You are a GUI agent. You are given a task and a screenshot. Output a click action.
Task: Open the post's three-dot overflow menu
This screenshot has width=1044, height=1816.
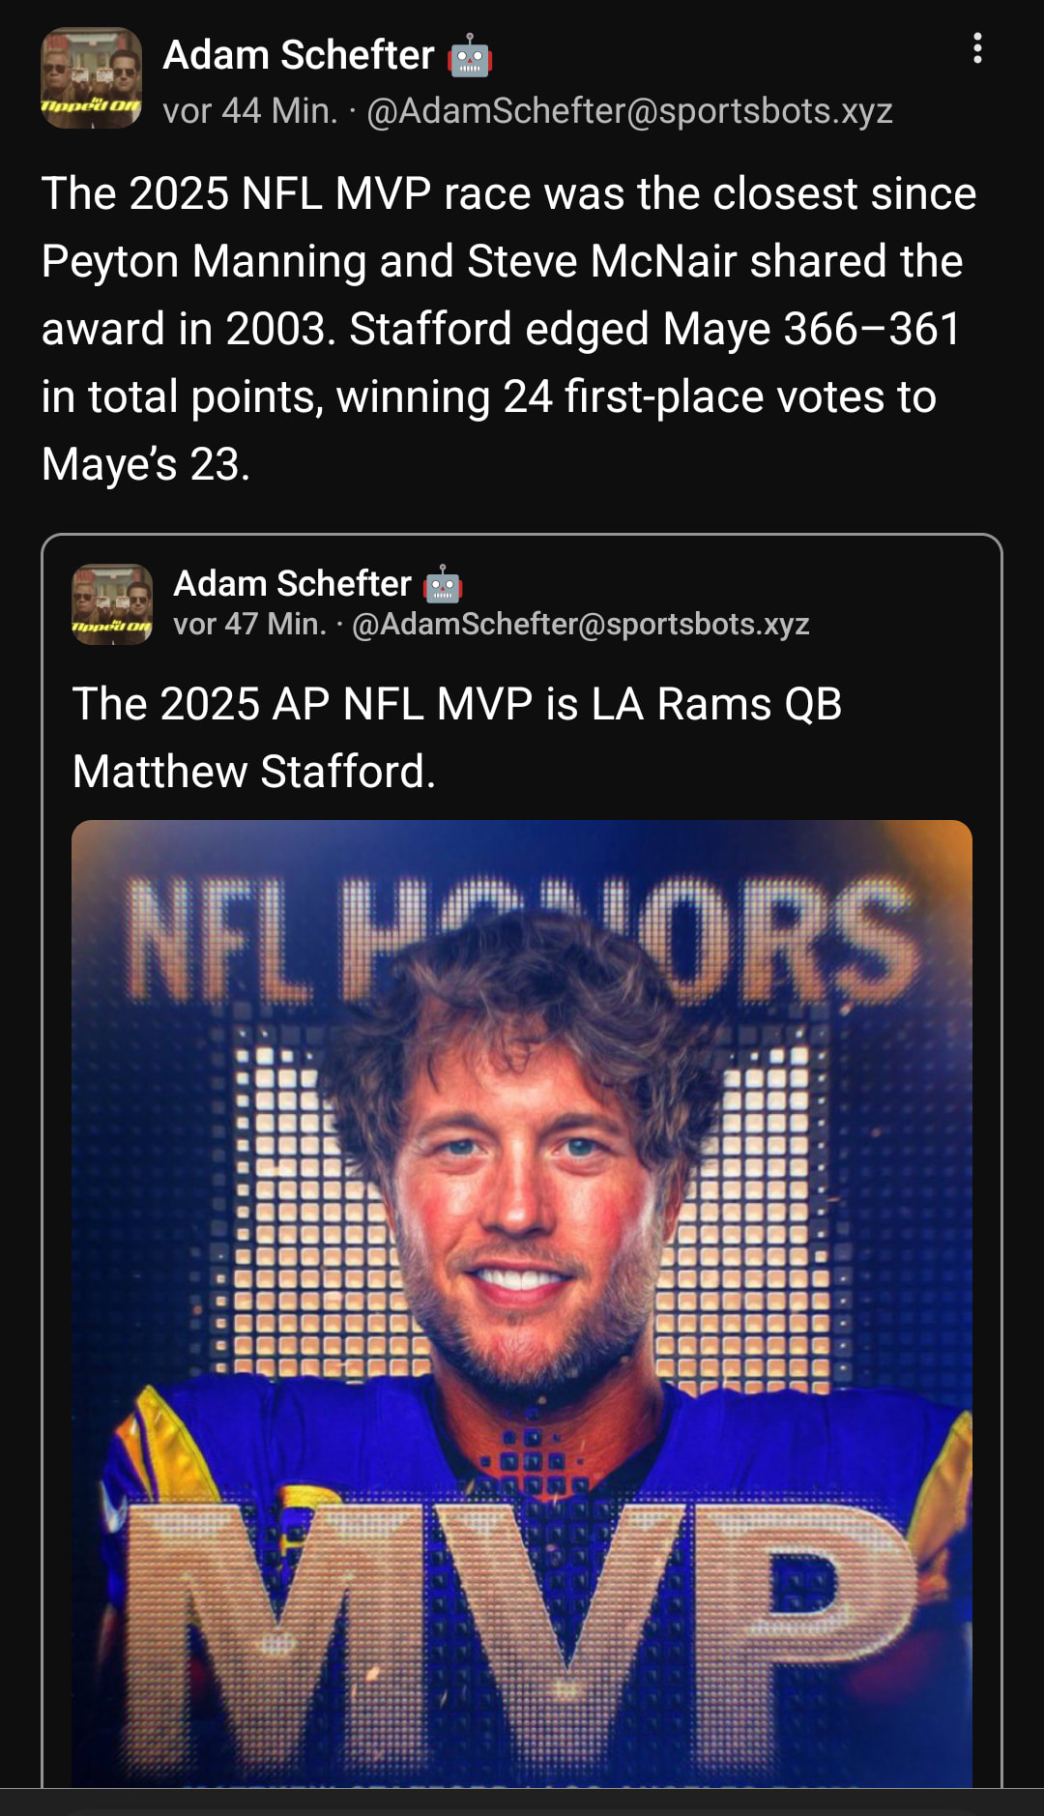click(977, 48)
